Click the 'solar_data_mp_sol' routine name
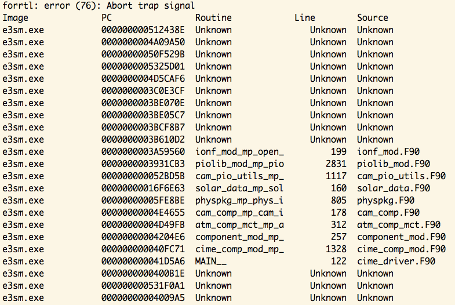The width and height of the screenshot is (455, 305). (239, 188)
